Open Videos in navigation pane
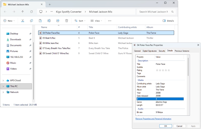Screen dimensions: 201x129 [13, 69]
